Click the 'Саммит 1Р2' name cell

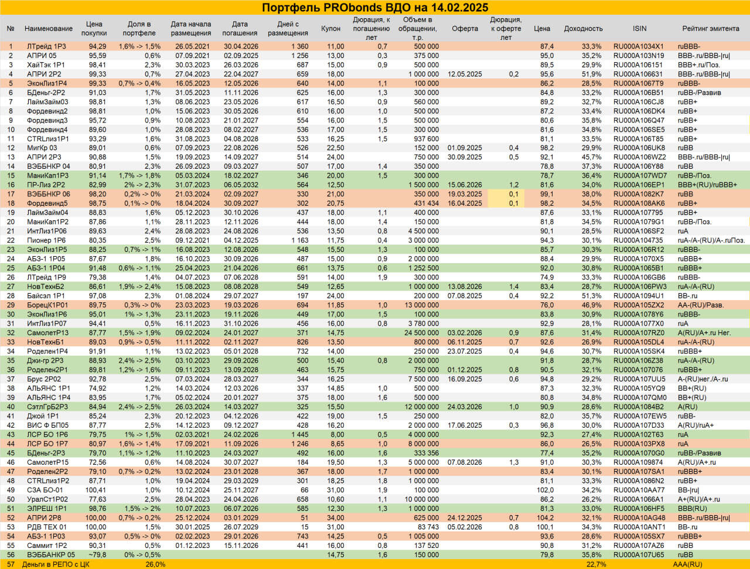[47, 546]
